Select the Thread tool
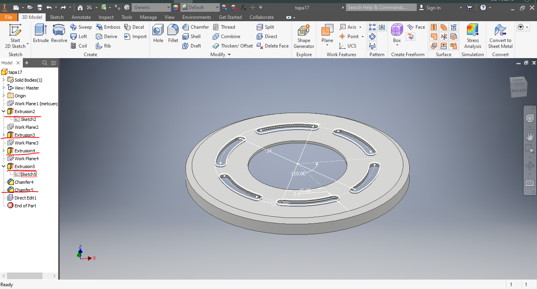This screenshot has width=537, height=289. tap(224, 27)
